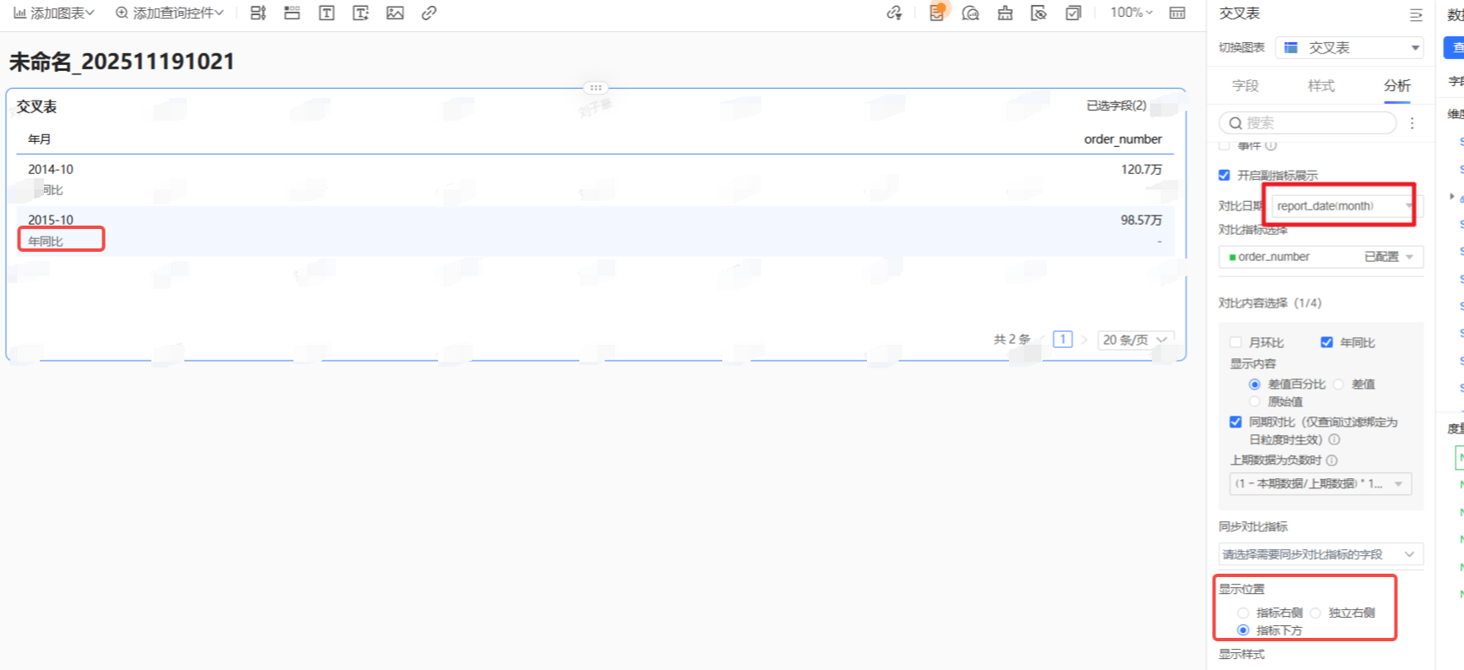Image resolution: width=1464 pixels, height=670 pixels.
Task: Click the three-dot menu beside search box
Action: tap(1412, 123)
